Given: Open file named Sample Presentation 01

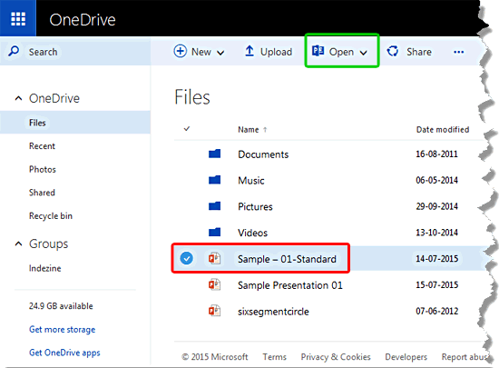Looking at the screenshot, I should 290,285.
